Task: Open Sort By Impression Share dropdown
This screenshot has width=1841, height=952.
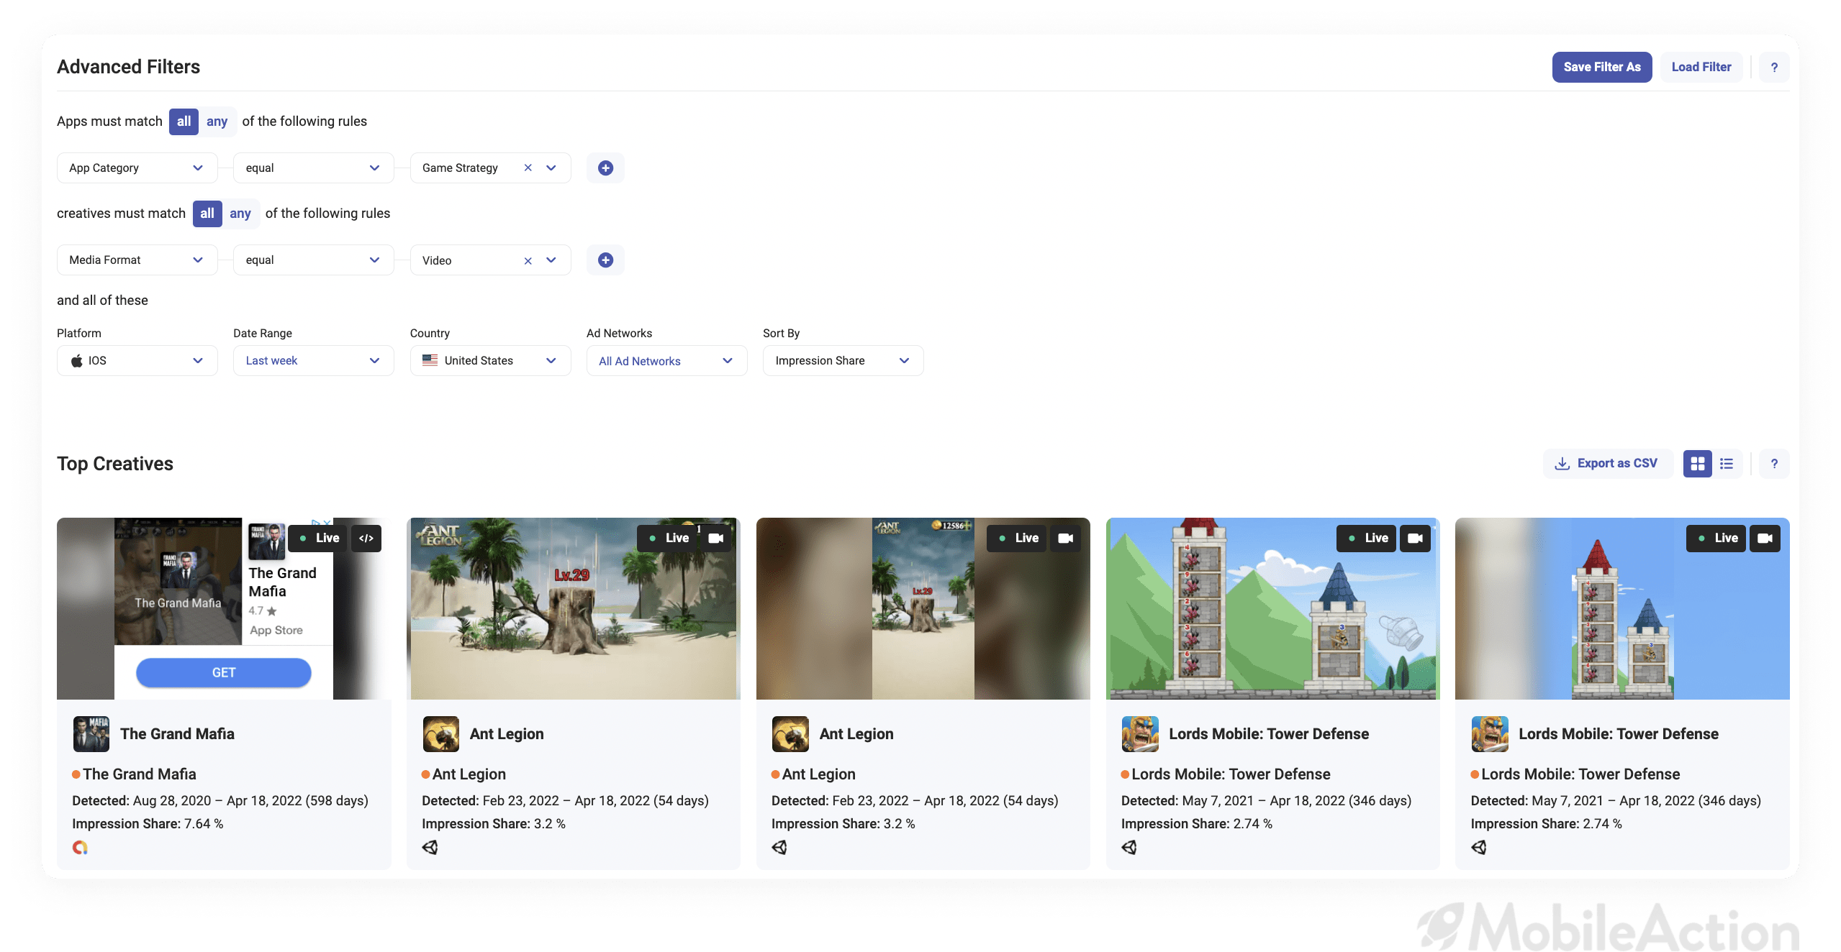Action: coord(843,360)
